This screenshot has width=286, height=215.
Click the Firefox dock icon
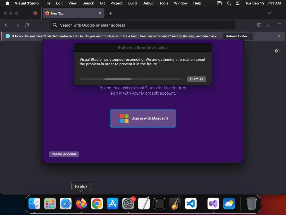[81, 204]
